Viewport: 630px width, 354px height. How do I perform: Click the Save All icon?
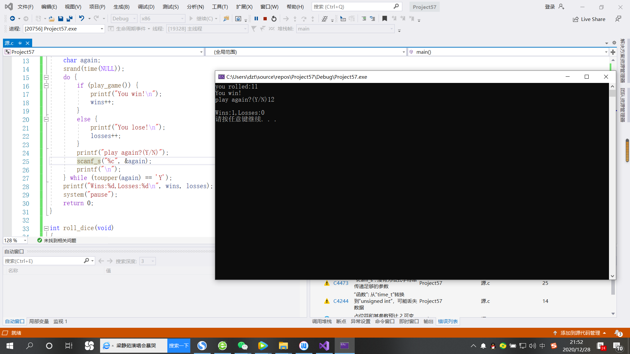(x=70, y=19)
